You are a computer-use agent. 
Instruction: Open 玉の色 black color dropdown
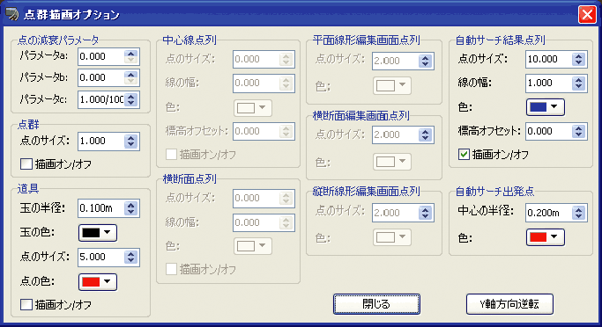[98, 233]
